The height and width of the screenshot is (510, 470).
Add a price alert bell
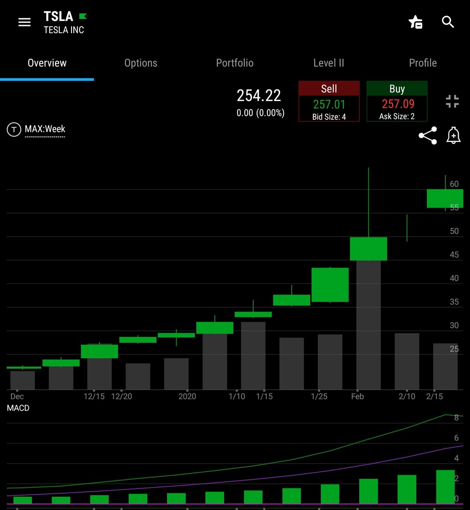(x=454, y=136)
